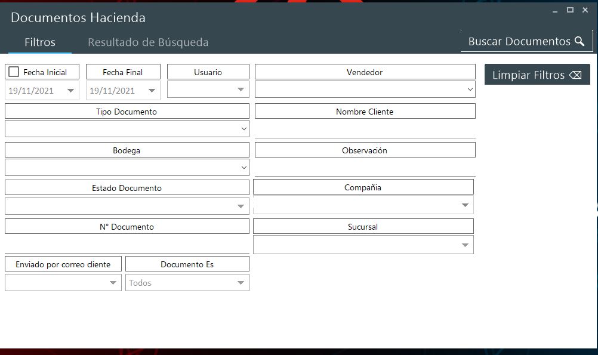
Task: Maximize the Documentos Hacienda window
Action: (x=570, y=10)
